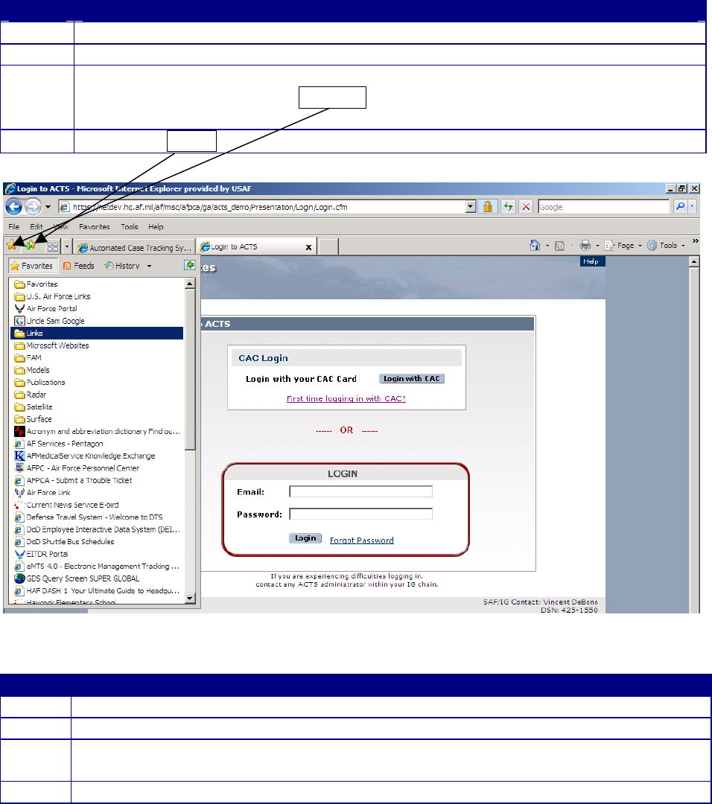Open the Tools menu in menu bar
This screenshot has width=712, height=804.
pyautogui.click(x=130, y=226)
